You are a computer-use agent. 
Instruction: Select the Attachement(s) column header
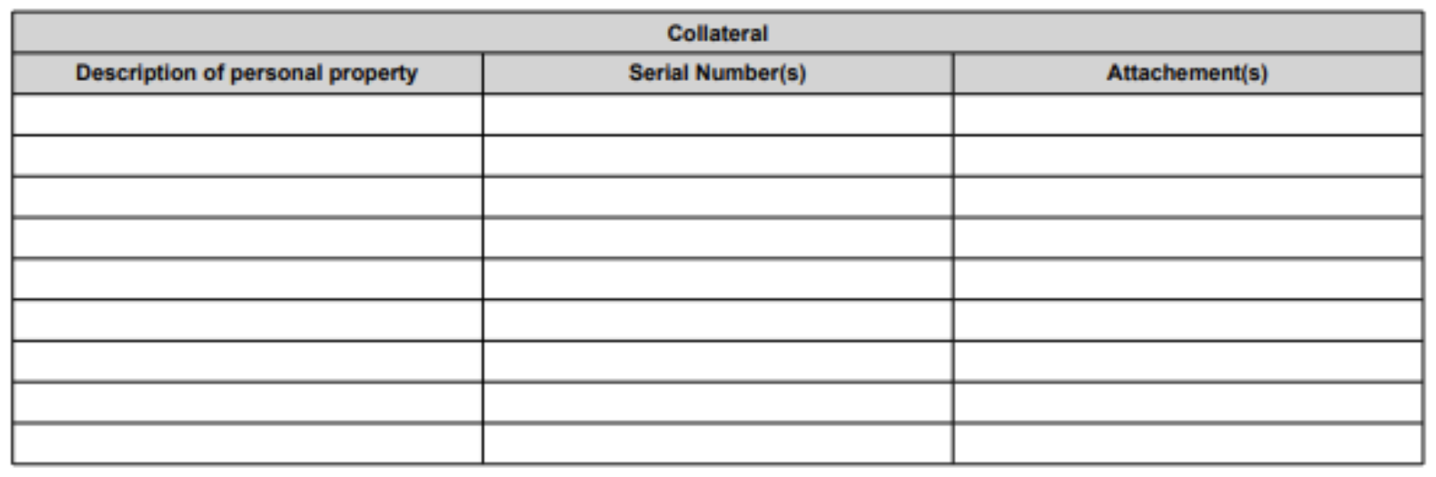[x=1187, y=73]
